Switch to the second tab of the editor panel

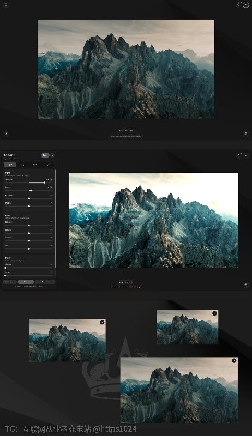tap(22, 165)
